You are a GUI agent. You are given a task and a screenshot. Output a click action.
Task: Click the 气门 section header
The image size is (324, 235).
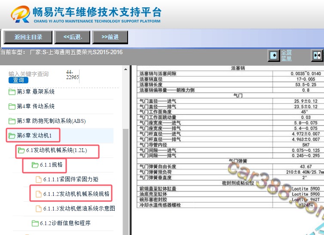point(238,95)
